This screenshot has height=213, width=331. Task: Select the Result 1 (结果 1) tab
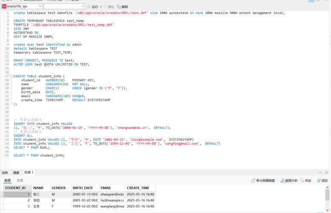pos(29,173)
